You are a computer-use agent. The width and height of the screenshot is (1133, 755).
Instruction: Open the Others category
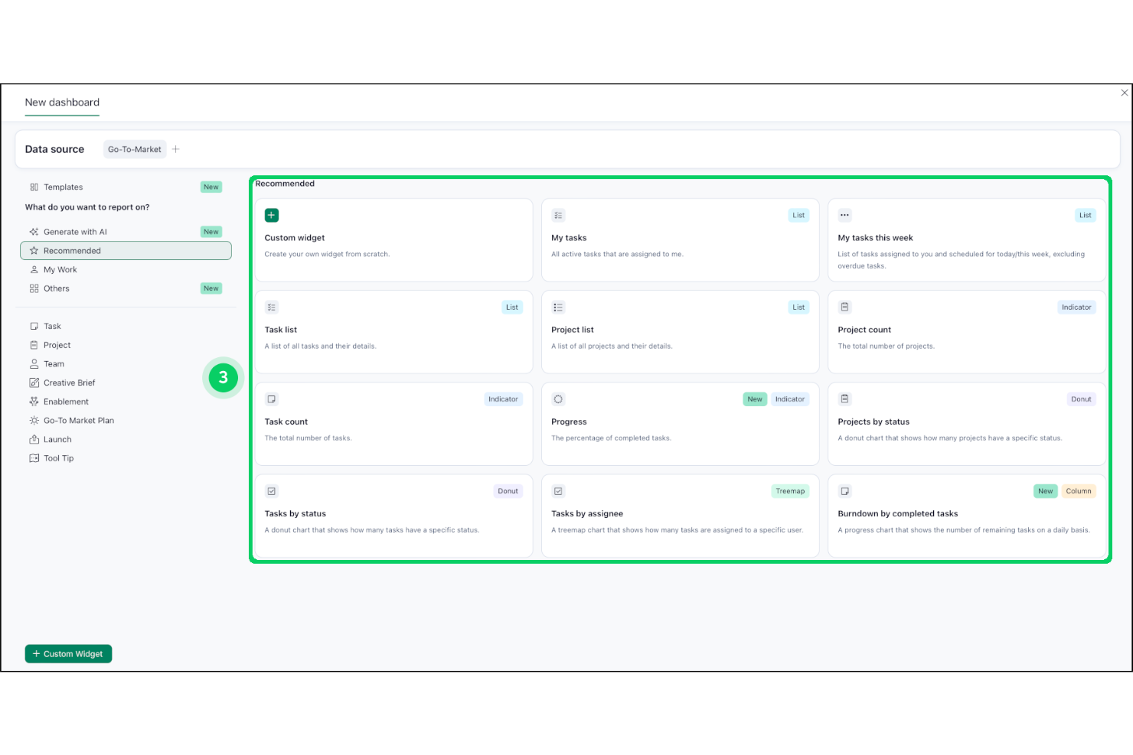point(126,288)
